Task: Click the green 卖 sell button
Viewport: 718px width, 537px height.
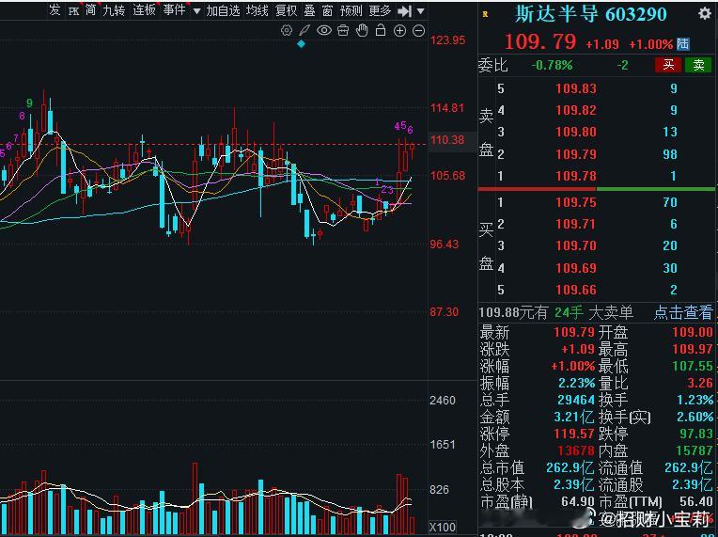Action: coord(698,65)
